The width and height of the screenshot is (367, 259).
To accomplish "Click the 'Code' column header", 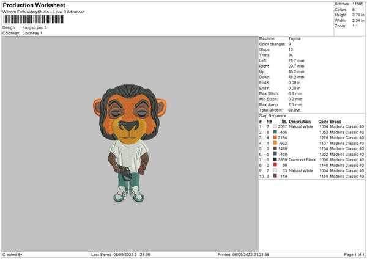I will point(323,122).
